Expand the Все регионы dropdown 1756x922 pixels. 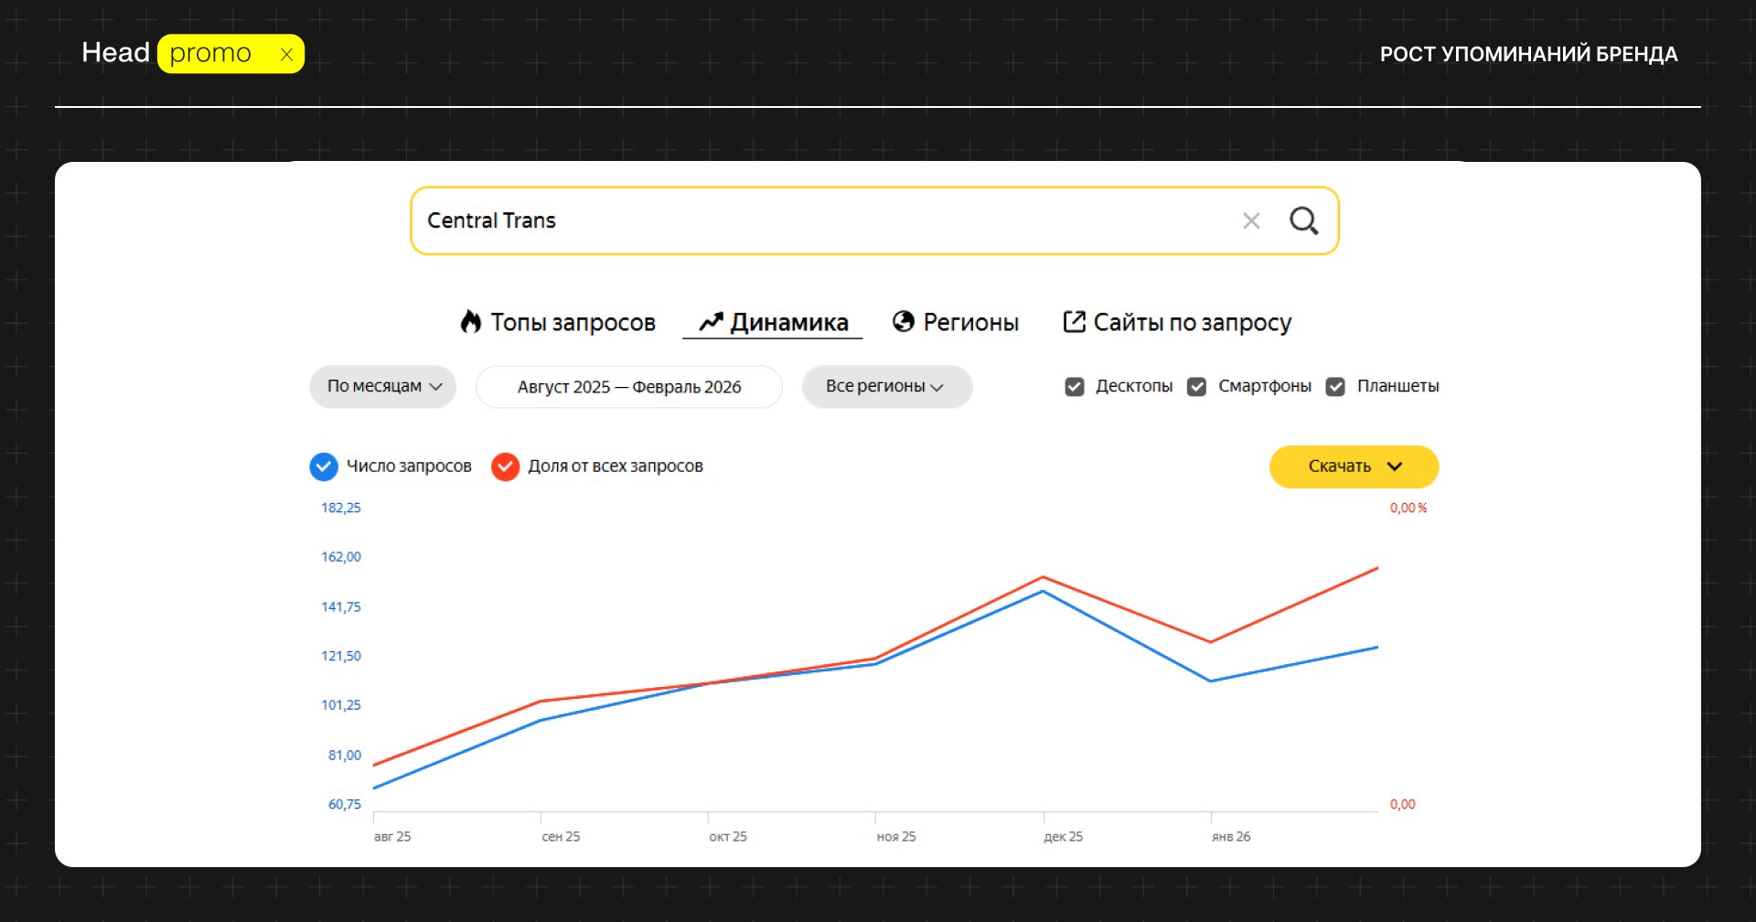tap(887, 387)
